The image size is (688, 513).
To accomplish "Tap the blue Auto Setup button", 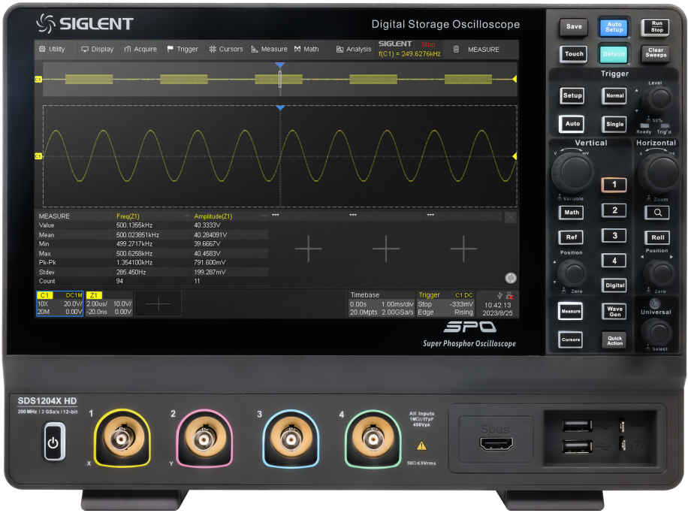I will (x=614, y=27).
